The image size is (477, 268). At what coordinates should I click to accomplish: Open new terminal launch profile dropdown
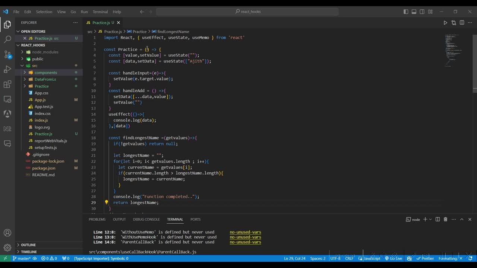tap(430, 220)
